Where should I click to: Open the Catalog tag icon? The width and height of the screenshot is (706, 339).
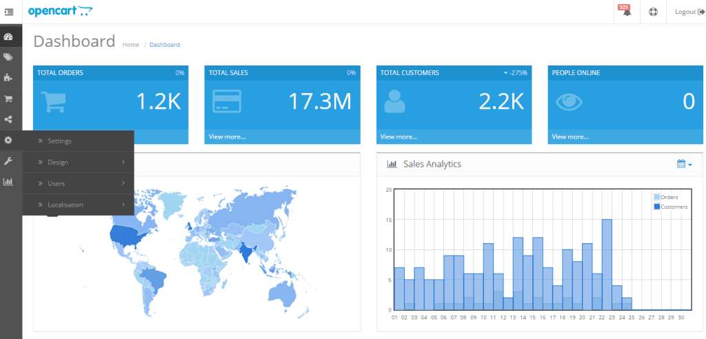8,57
